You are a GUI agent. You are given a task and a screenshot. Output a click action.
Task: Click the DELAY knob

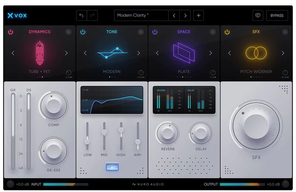(x=201, y=133)
